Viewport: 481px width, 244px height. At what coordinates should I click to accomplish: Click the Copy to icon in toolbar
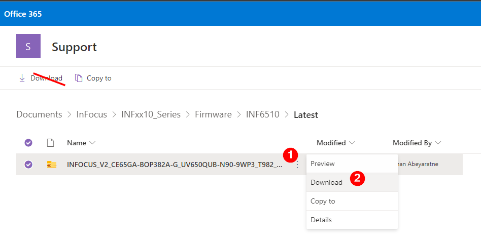(79, 78)
